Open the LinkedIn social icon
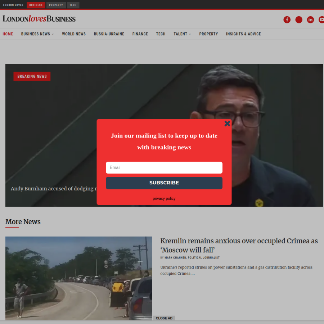The height and width of the screenshot is (324, 324). pos(310,20)
